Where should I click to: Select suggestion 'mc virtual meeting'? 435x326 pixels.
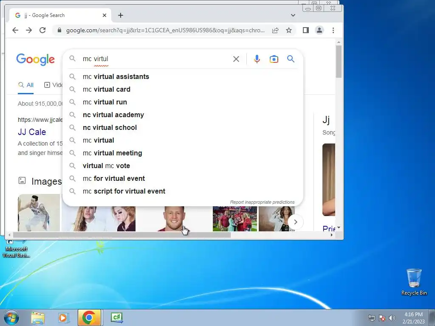point(183,153)
